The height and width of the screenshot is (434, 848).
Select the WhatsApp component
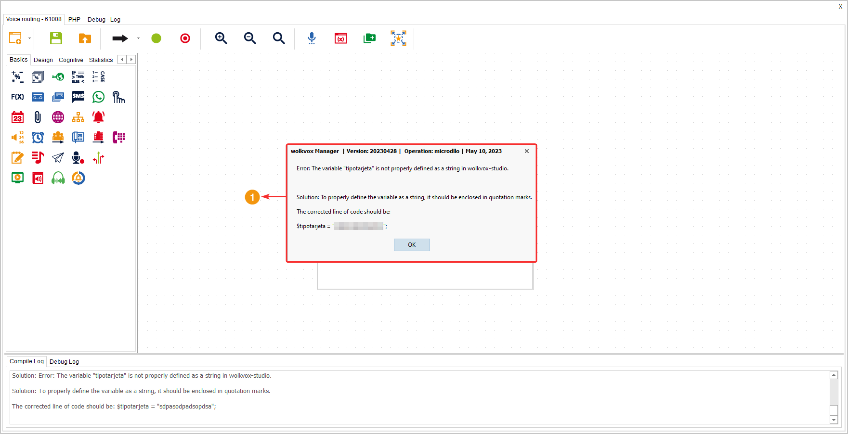coord(99,97)
